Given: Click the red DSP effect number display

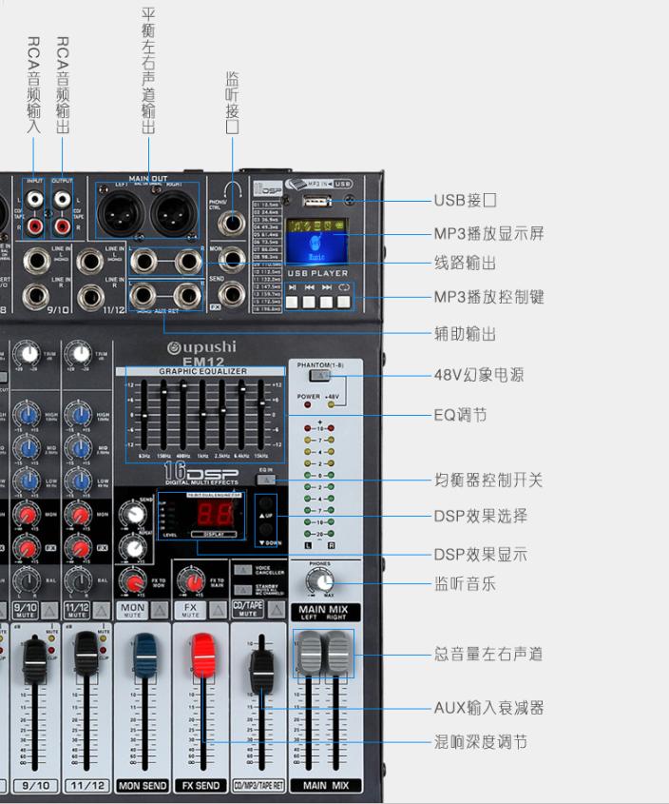Looking at the screenshot, I should 216,514.
